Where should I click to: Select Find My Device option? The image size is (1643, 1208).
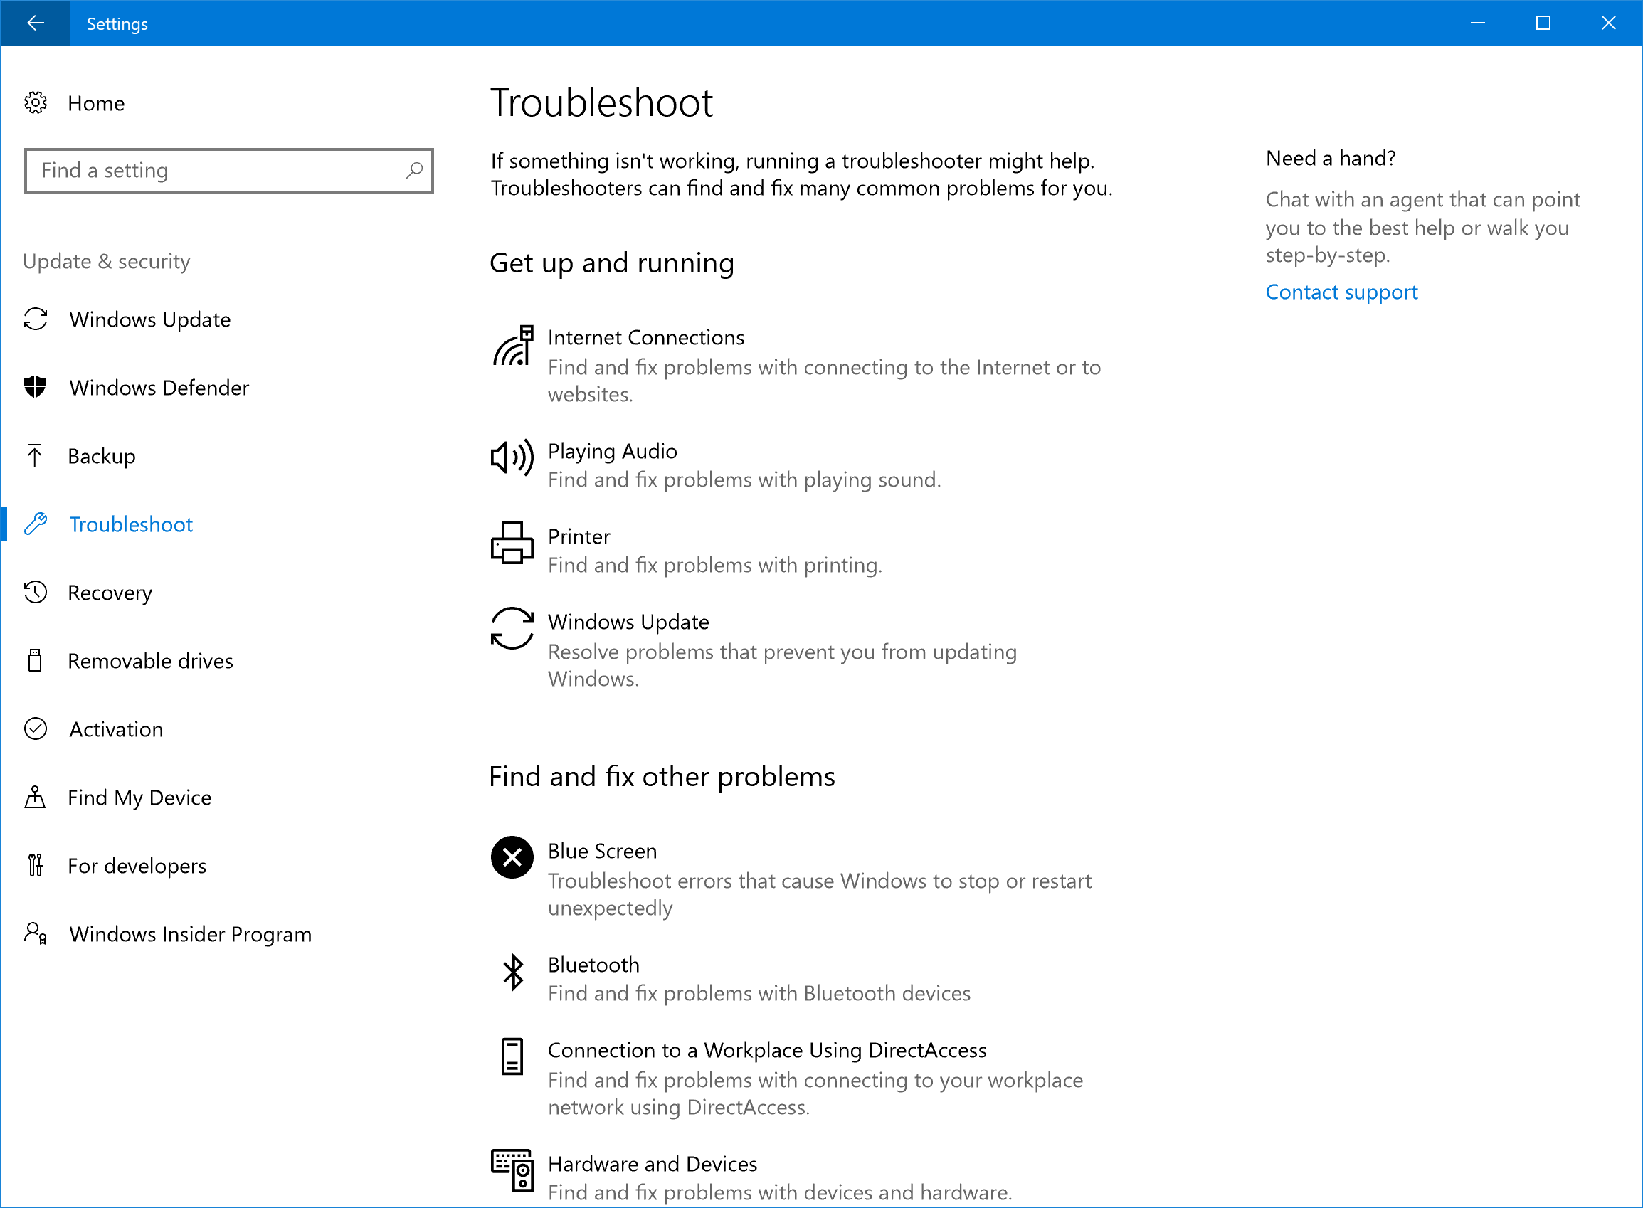140,798
